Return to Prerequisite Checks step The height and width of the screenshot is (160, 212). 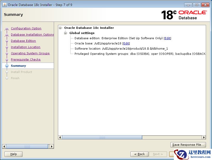pos(26,59)
